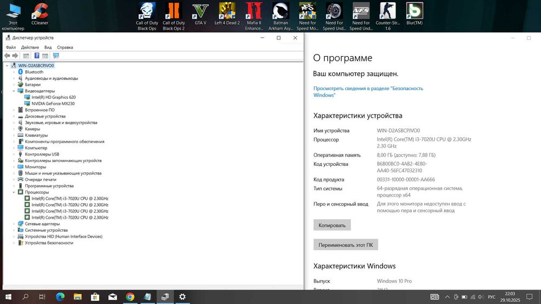Select the Очереди печати tree item
Screen dimensions: 541x304
click(x=41, y=180)
